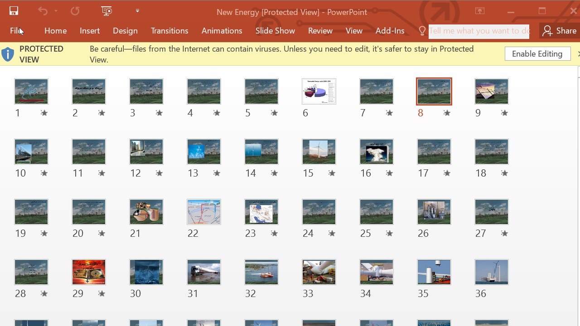The height and width of the screenshot is (326, 580).
Task: Select slide 1 thumbnail
Action: click(31, 91)
